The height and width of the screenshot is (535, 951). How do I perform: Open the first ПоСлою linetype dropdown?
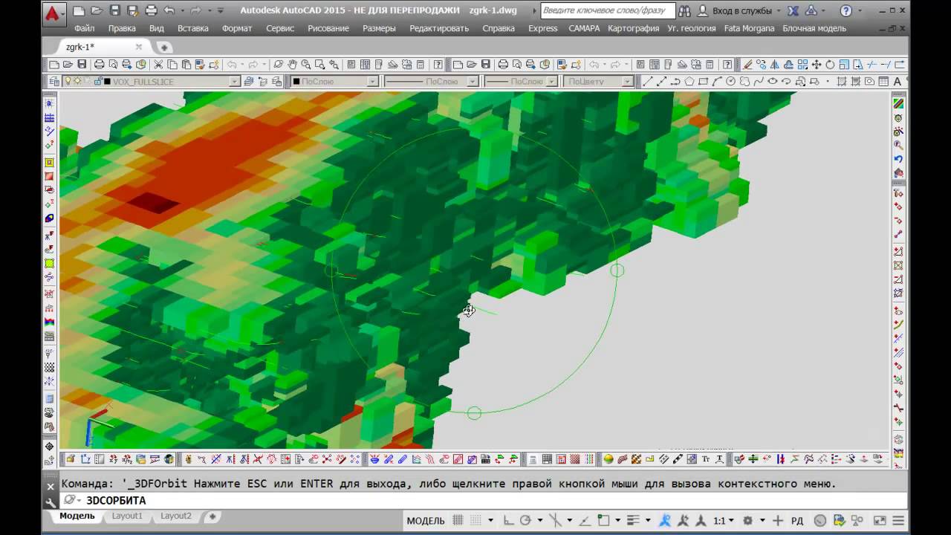click(473, 82)
